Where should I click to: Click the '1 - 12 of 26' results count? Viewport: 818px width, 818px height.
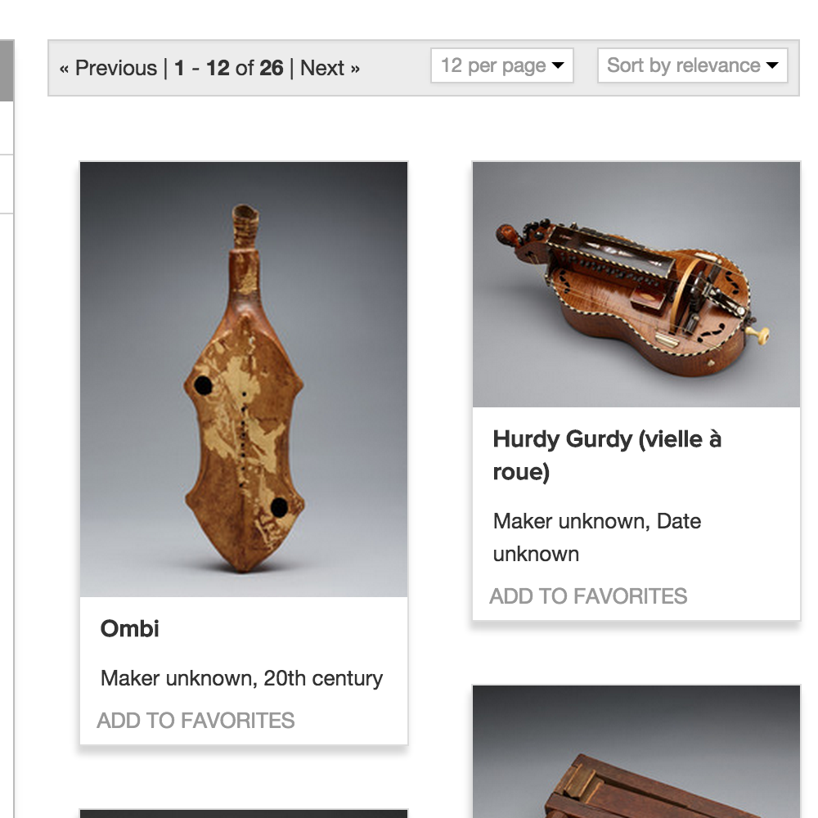228,69
